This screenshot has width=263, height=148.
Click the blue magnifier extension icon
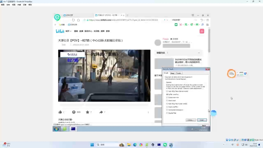point(202,25)
